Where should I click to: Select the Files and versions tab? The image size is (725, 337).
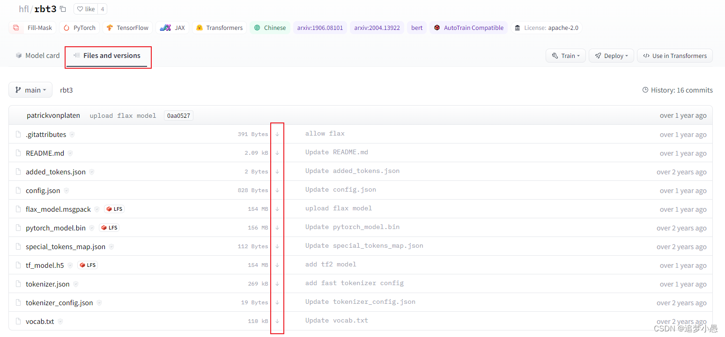point(108,56)
